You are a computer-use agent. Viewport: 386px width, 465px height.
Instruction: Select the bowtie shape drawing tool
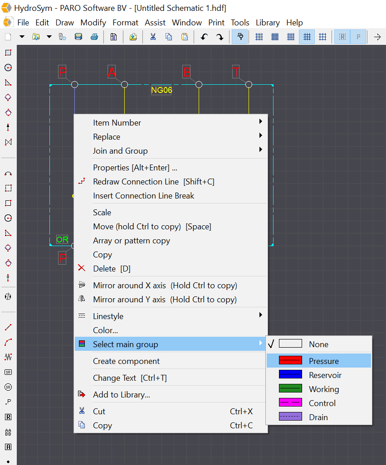click(x=8, y=142)
